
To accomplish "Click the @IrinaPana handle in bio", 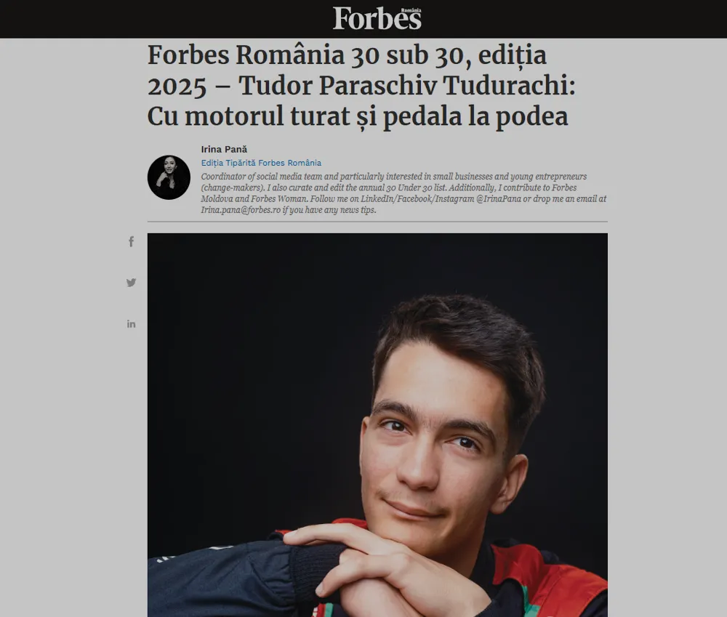I will [x=499, y=199].
